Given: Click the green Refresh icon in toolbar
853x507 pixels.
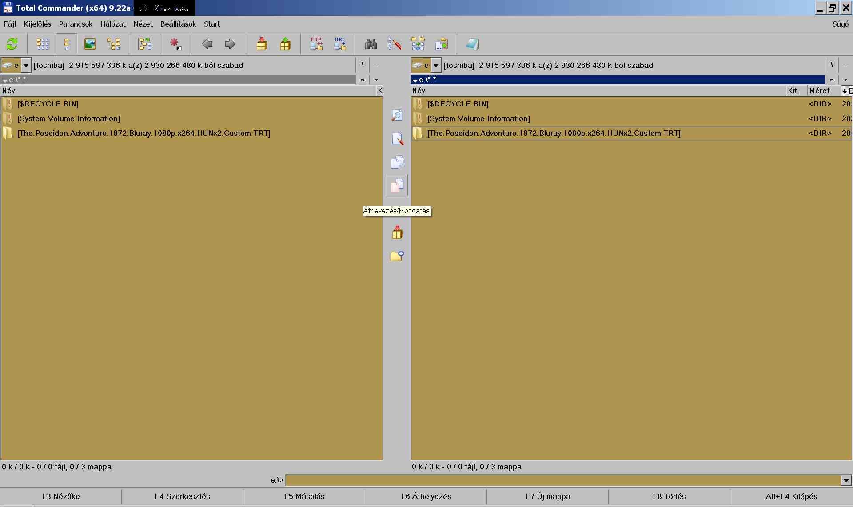Looking at the screenshot, I should [12, 44].
